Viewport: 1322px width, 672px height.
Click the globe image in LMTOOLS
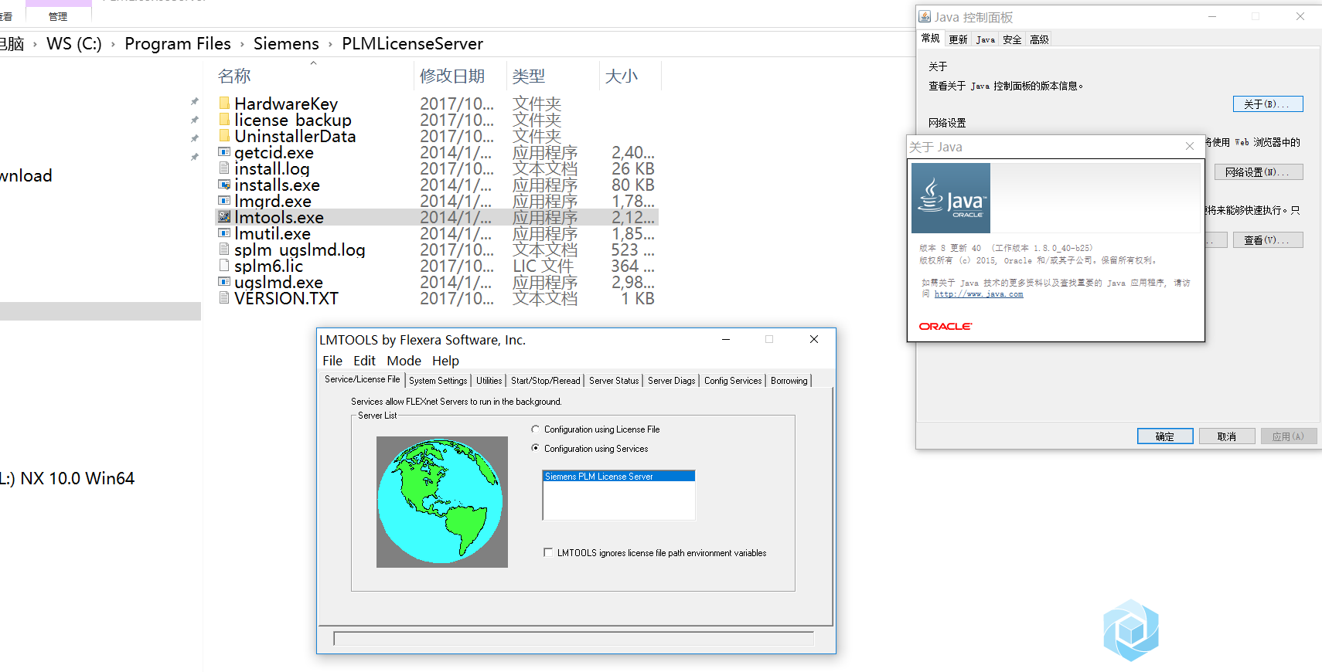(x=442, y=502)
